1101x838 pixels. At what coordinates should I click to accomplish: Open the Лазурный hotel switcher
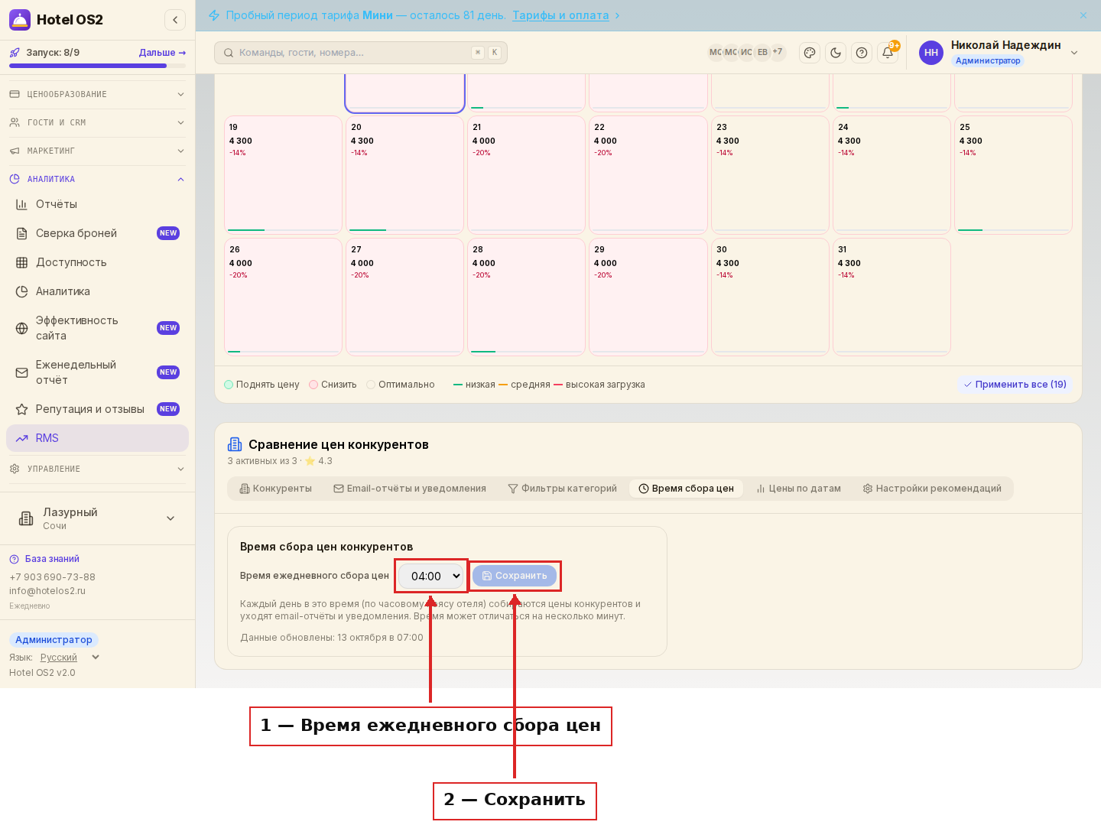point(97,518)
